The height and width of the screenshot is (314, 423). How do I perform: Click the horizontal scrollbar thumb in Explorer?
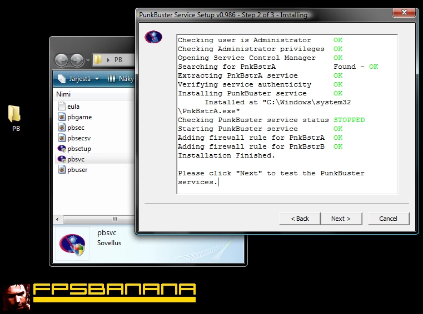[x=99, y=219]
